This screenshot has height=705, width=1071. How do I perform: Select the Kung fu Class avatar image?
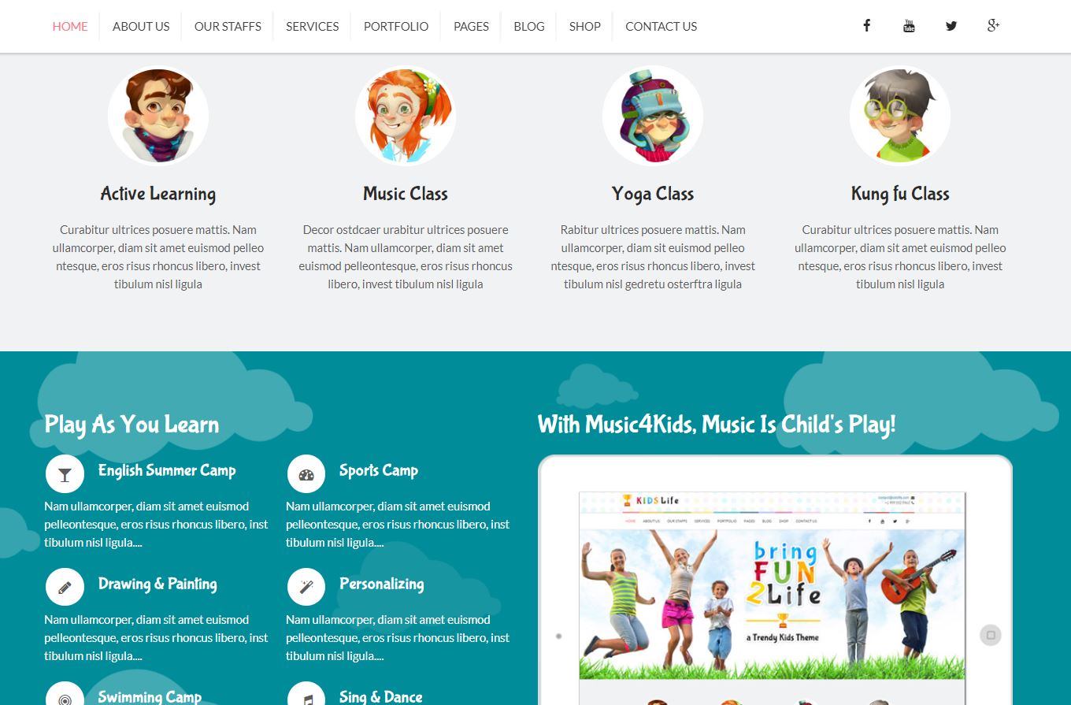click(x=900, y=116)
